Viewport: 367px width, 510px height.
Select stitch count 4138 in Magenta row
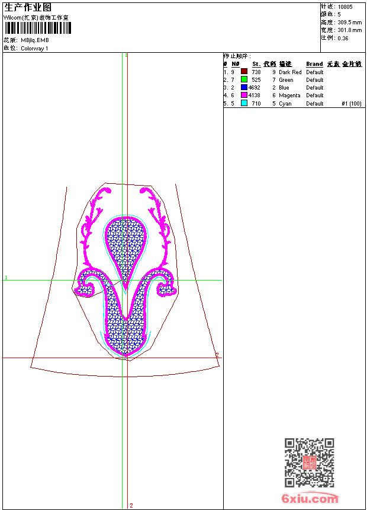[255, 95]
